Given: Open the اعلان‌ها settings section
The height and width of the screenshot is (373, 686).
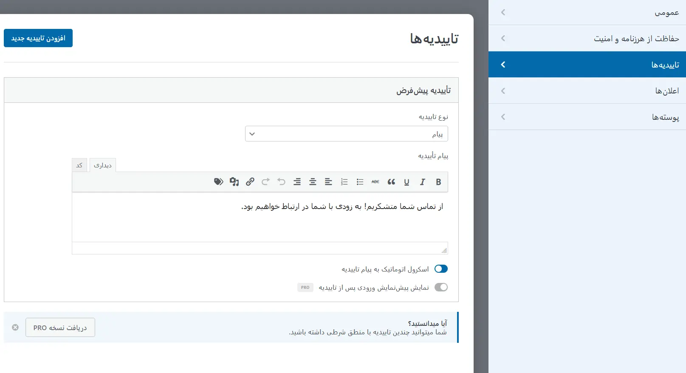Looking at the screenshot, I should pos(587,90).
